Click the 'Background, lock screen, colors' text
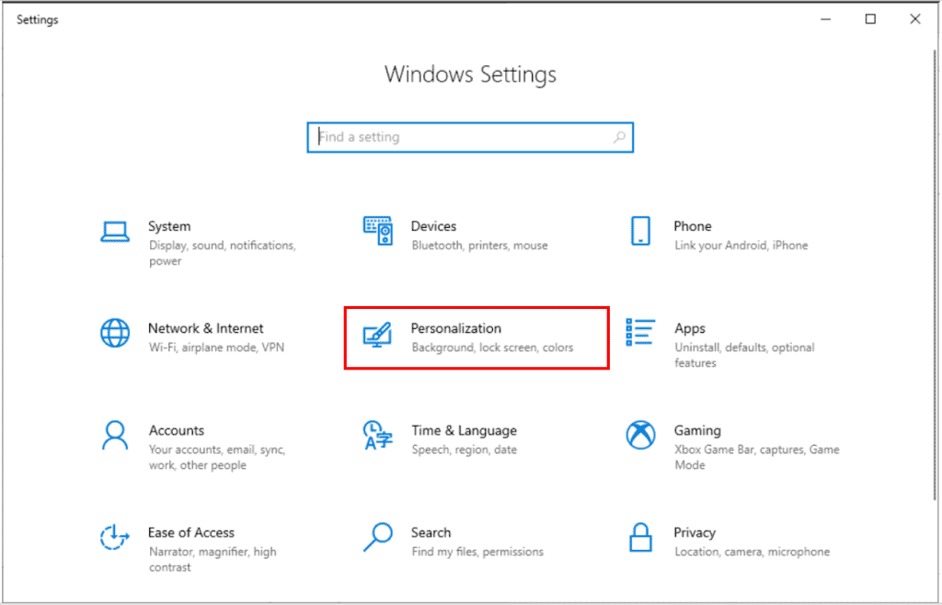The image size is (942, 605). point(492,348)
